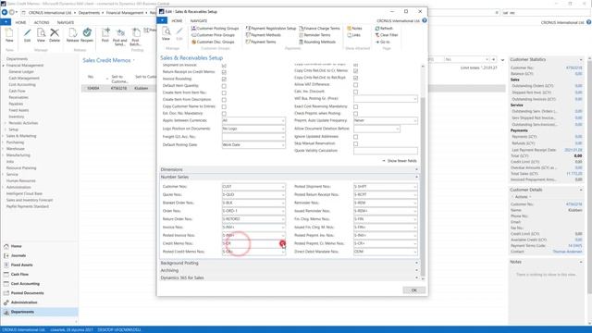Open Customer Posting Groups
Image resolution: width=592 pixels, height=333 pixels.
point(215,29)
